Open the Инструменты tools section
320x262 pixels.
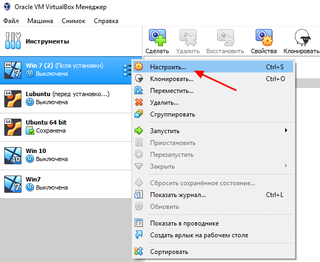[x=71, y=41]
